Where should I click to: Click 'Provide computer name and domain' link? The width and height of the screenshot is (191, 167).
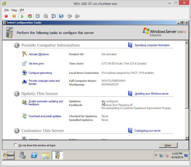[x=44, y=82]
